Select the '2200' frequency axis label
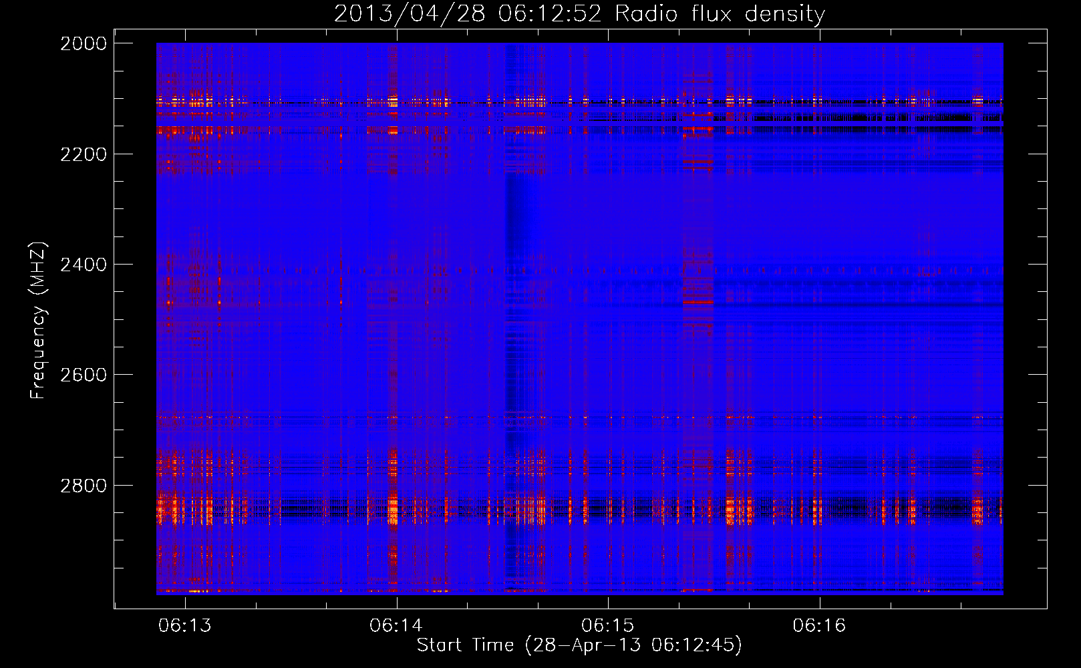Viewport: 1081px width, 668px height. tap(84, 154)
